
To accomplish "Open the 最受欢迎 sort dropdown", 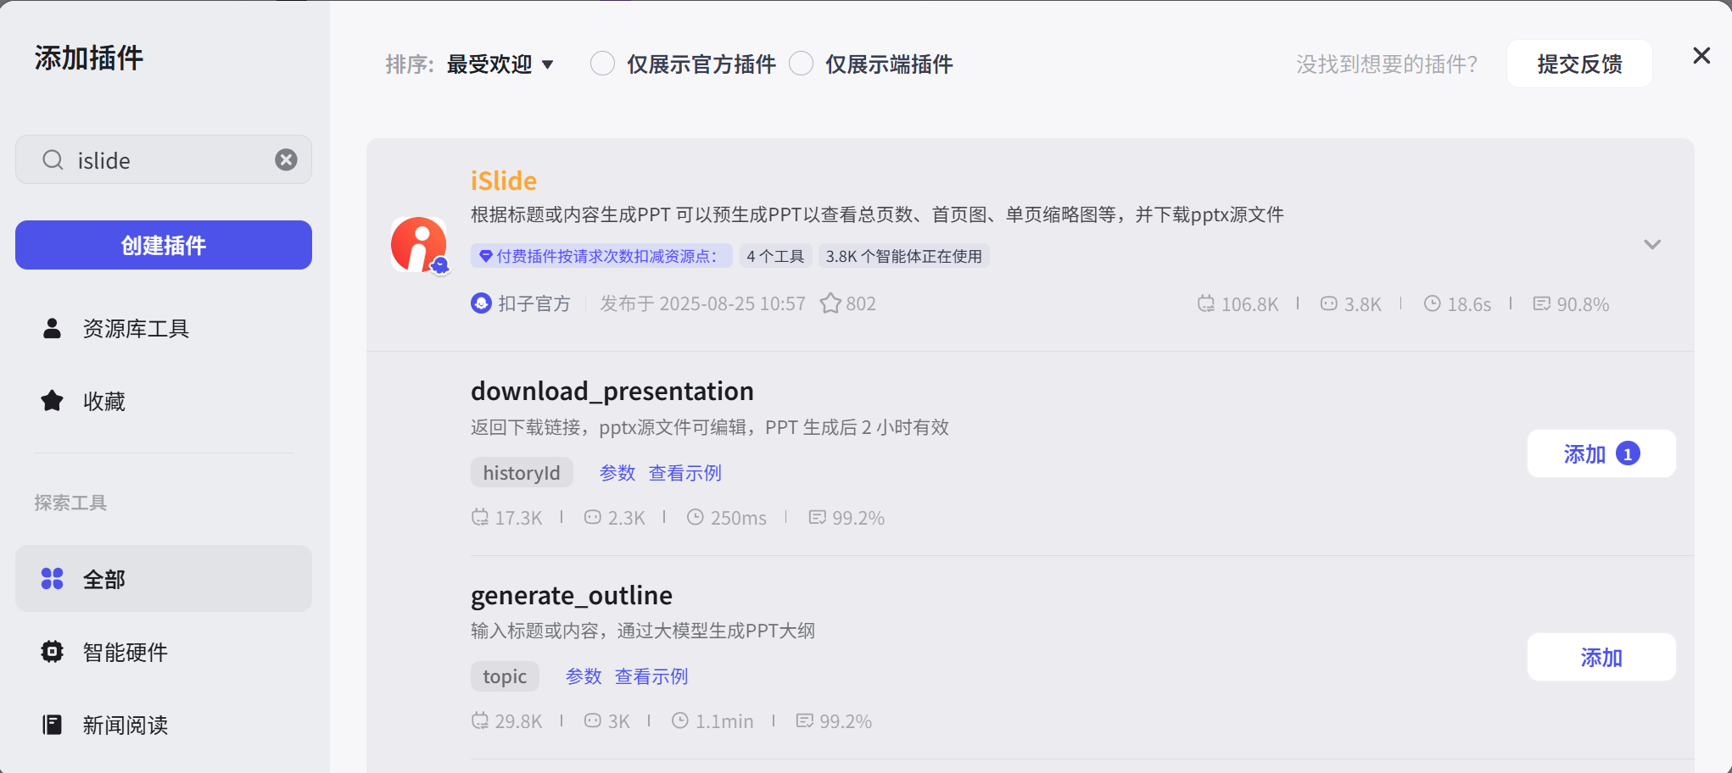I will (x=500, y=64).
